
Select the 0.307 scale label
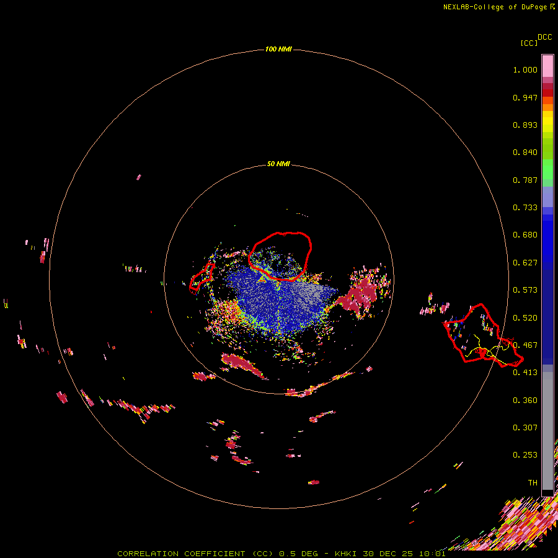click(x=525, y=428)
